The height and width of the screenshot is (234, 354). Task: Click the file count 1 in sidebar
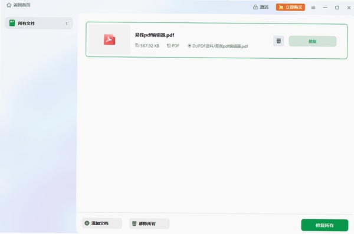[x=67, y=24]
